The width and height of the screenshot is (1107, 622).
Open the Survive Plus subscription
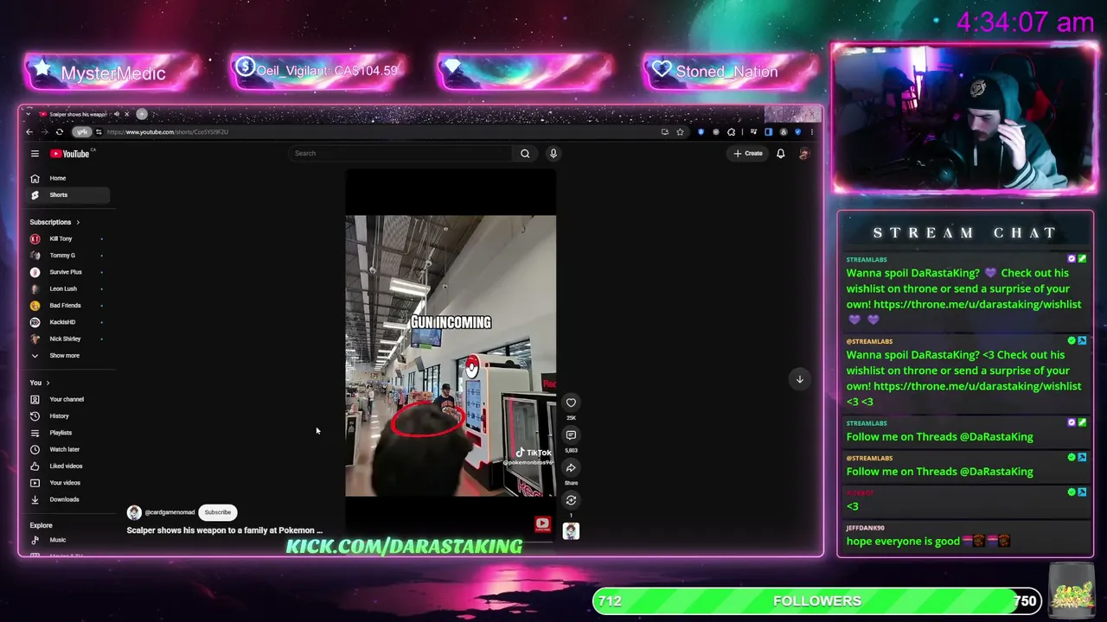tap(65, 272)
